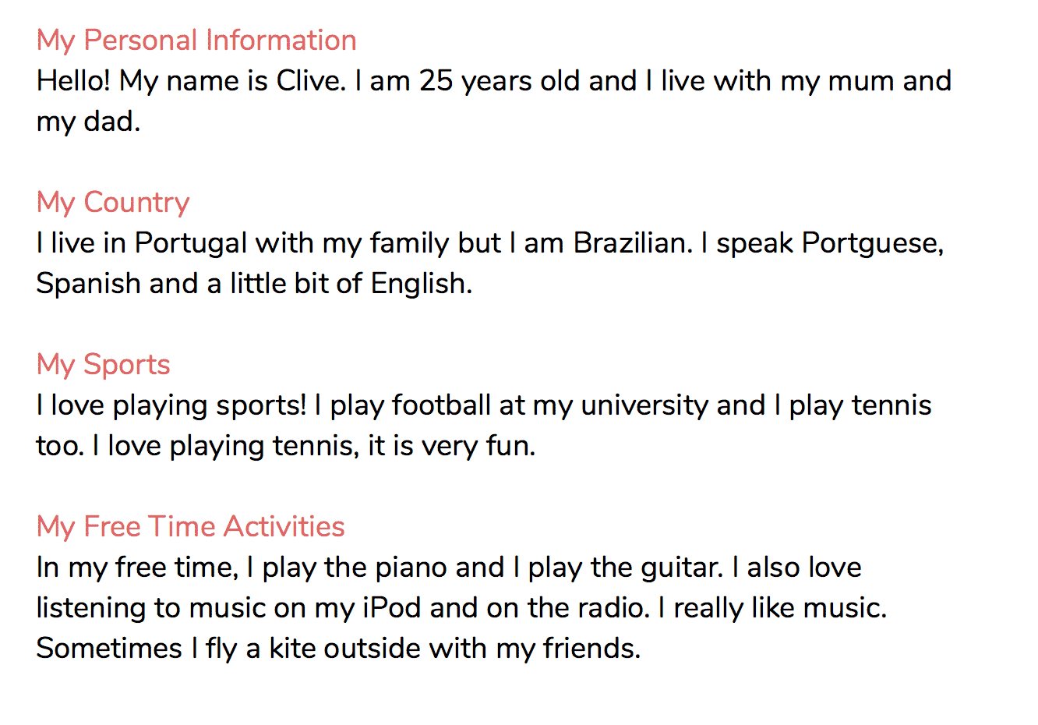The height and width of the screenshot is (725, 1038).
Task: Click the word 'Hello!' at paragraph start
Action: point(74,81)
